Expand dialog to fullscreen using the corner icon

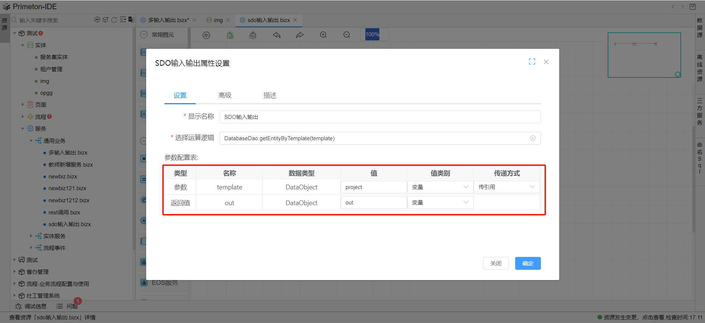coord(532,62)
